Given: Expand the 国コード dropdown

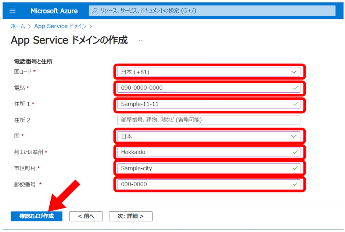Looking at the screenshot, I should coord(209,72).
